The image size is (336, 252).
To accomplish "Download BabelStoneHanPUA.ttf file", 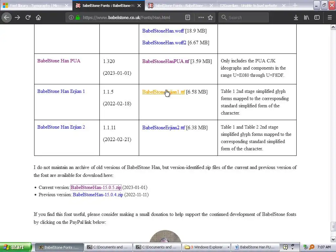I will tap(166, 61).
